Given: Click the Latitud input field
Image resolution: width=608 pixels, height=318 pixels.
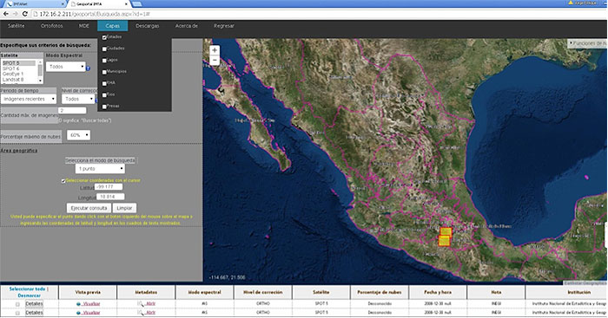Looking at the screenshot, I should click(109, 187).
